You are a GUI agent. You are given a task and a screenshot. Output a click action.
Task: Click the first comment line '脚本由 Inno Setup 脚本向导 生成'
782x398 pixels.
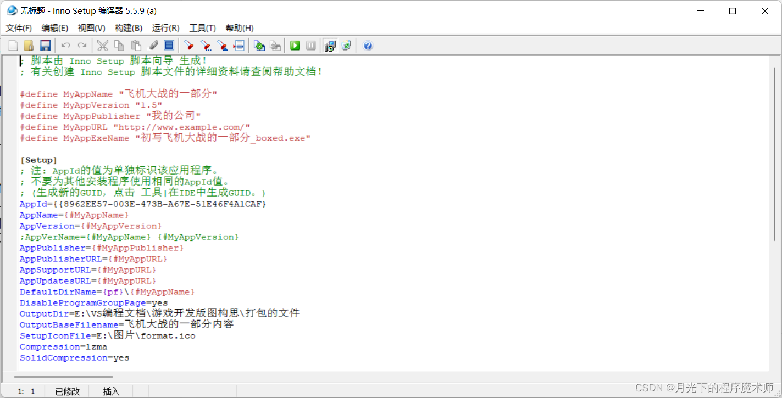114,61
